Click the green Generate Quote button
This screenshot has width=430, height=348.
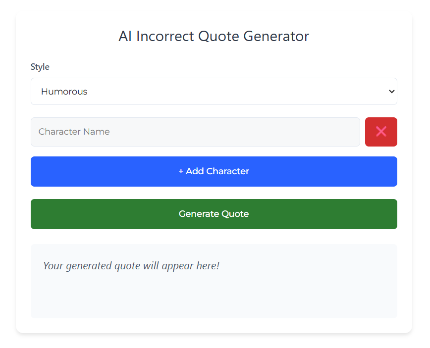point(214,214)
